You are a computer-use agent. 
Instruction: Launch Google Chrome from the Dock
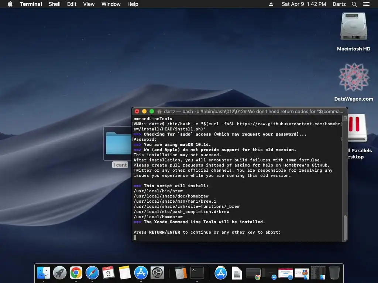[x=76, y=273]
